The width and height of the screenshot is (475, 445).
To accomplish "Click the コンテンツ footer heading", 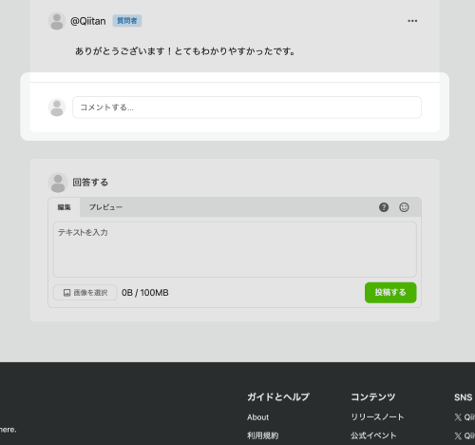I will pyautogui.click(x=373, y=397).
